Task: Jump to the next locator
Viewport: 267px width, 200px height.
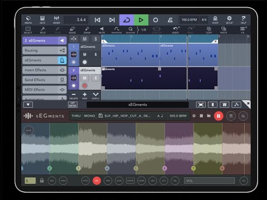Action: [x=112, y=20]
